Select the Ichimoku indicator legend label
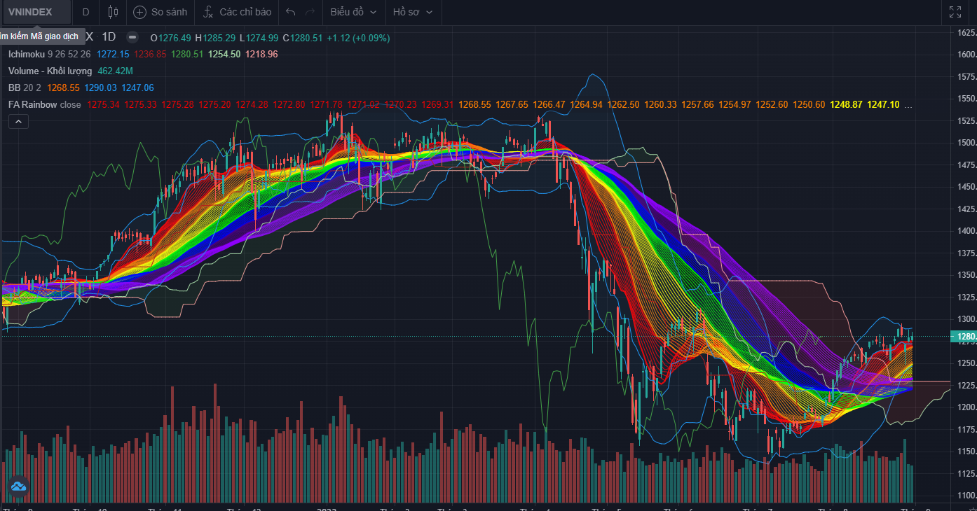This screenshot has width=977, height=511. point(27,54)
